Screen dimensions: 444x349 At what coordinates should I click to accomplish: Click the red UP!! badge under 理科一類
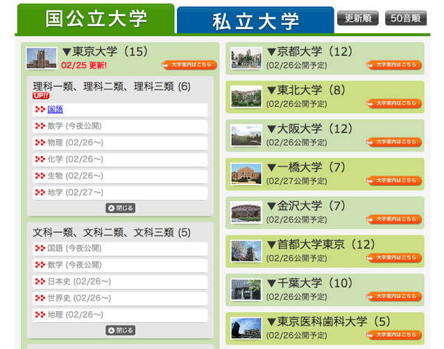(x=41, y=96)
